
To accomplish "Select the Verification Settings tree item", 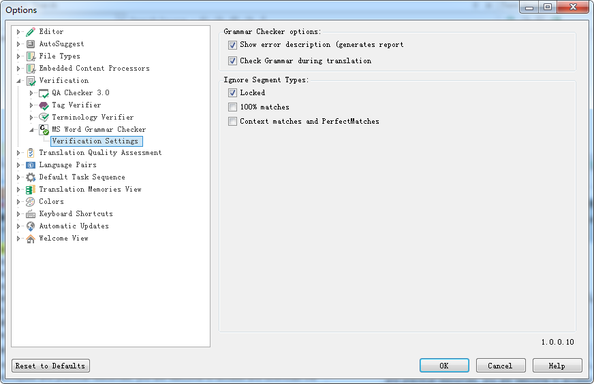I will [x=95, y=141].
